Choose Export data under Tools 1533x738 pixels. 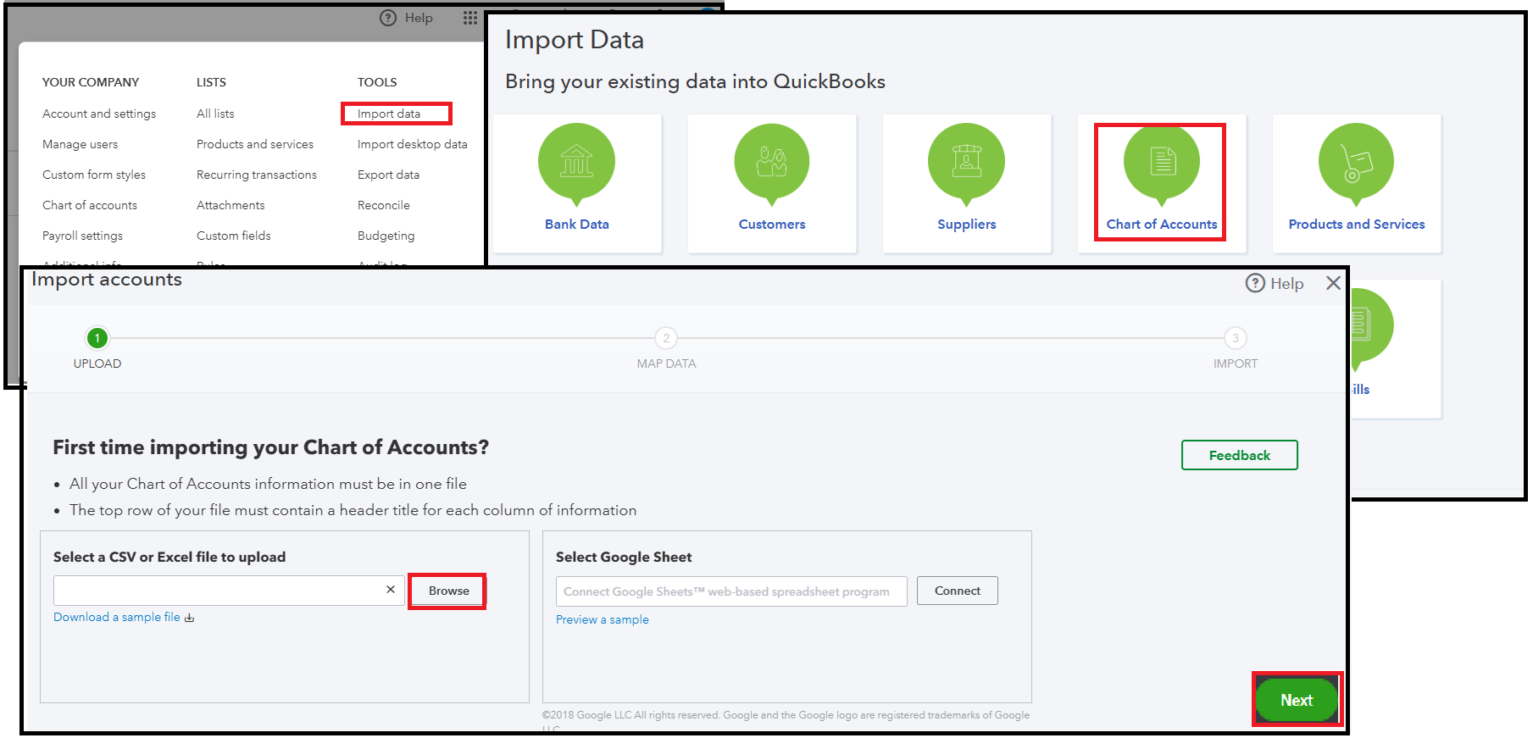[389, 175]
